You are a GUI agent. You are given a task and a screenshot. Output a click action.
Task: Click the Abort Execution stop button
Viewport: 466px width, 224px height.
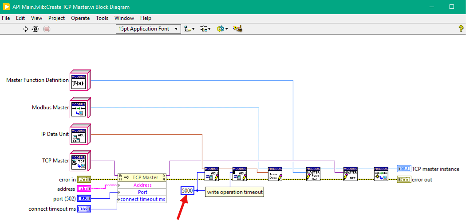(x=47, y=29)
